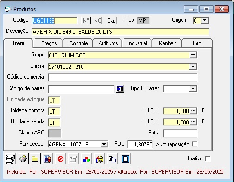234x182 pixels.
Task: Toggle the Inativo checkbox
Action: click(208, 158)
